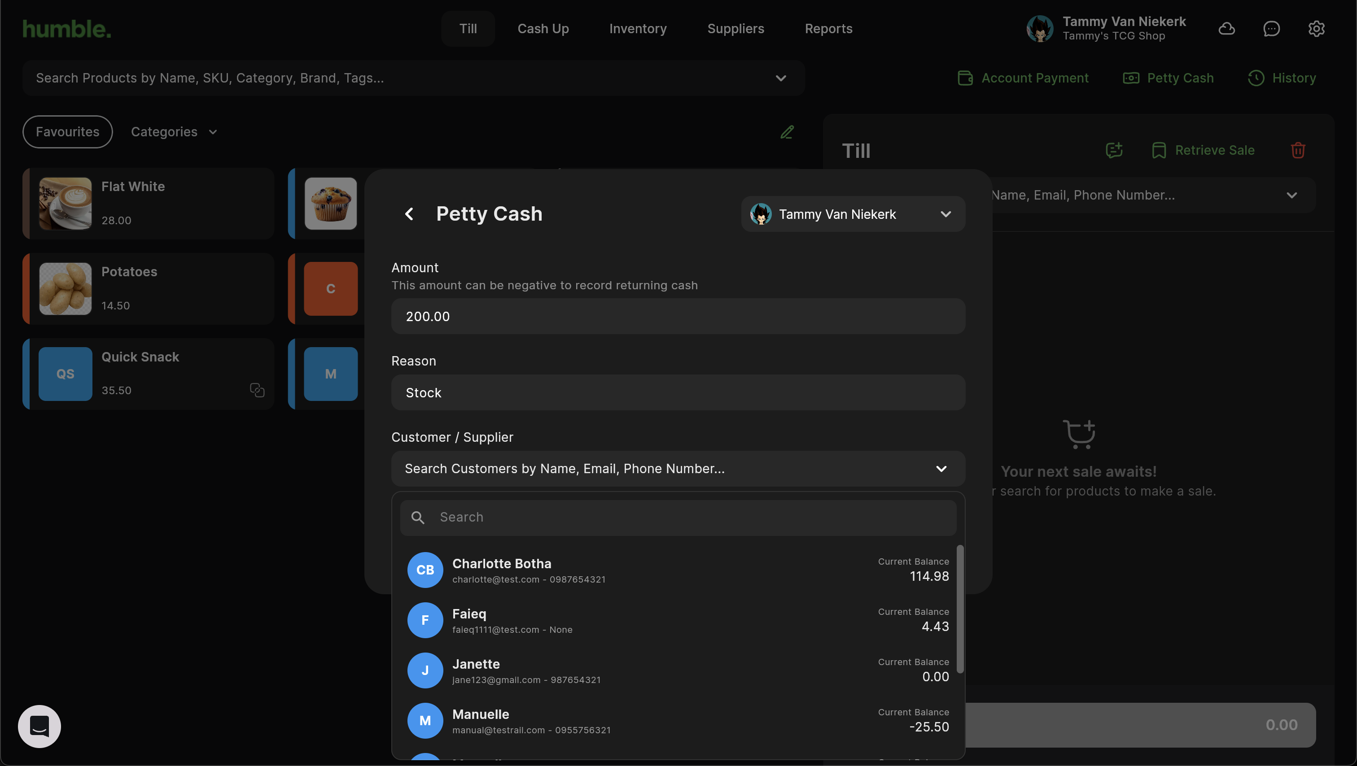Collapse the Customer / Supplier search dropdown

coord(941,469)
